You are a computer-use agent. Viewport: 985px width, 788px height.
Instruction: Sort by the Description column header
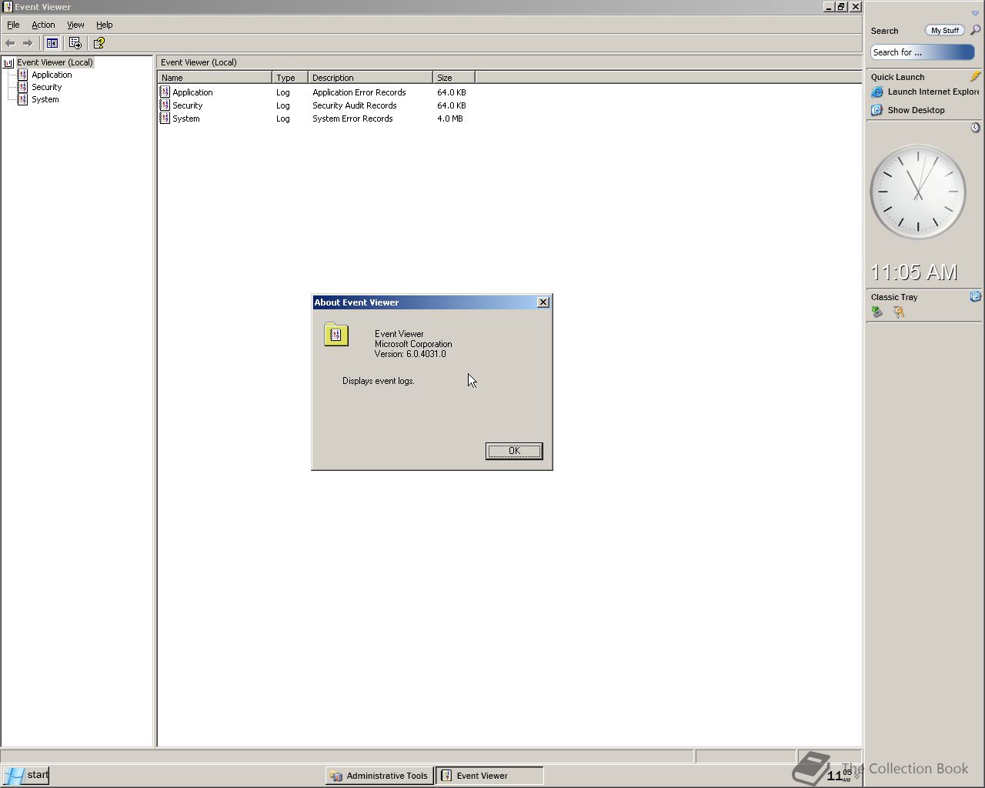click(x=370, y=78)
